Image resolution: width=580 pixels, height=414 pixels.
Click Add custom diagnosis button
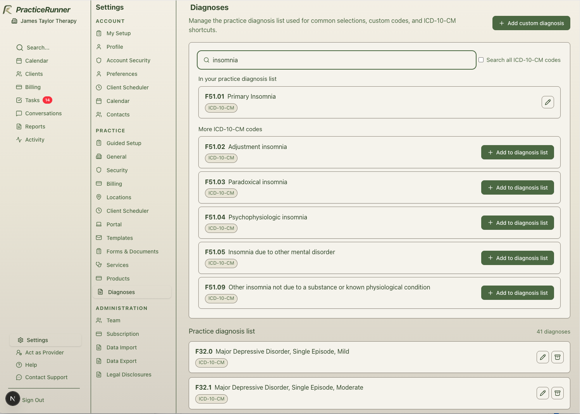point(531,23)
